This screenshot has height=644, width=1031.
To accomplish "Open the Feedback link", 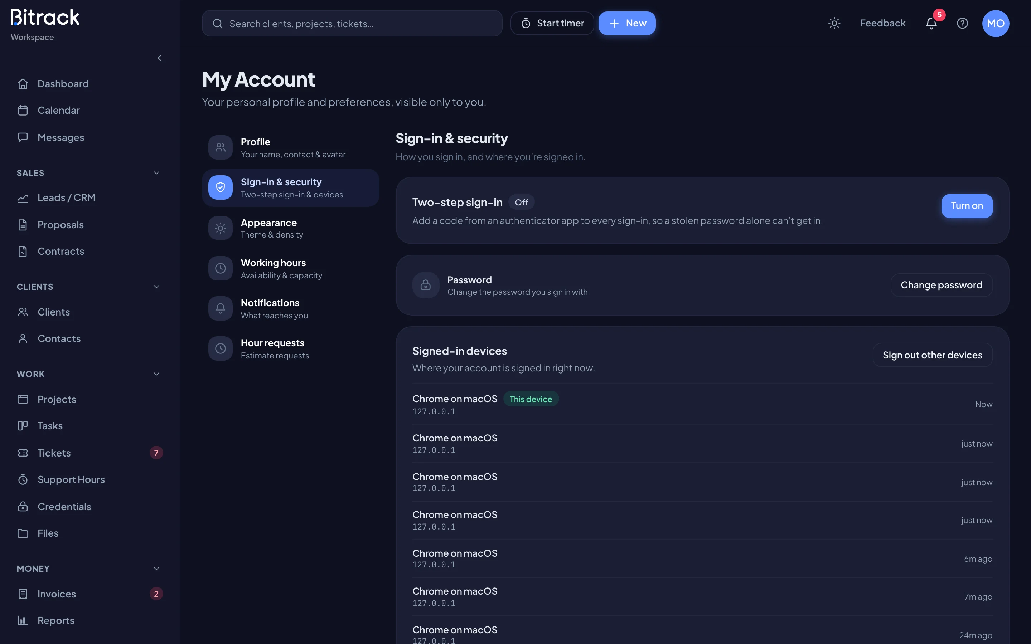I will pyautogui.click(x=882, y=23).
